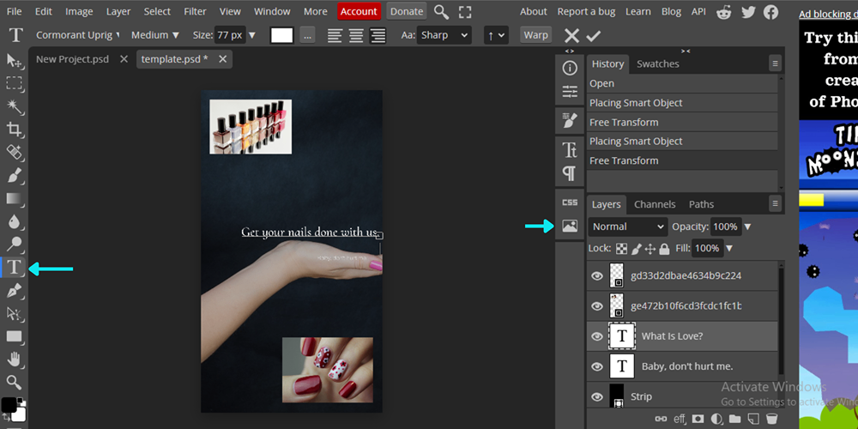Select the Zoom tool
This screenshot has height=429, width=858.
tap(14, 382)
